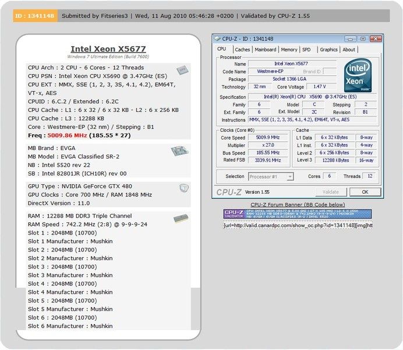The image size is (403, 350).
Task: Click CPU PSN : Intel Xeon CPU X5690 line
Action: click(97, 76)
